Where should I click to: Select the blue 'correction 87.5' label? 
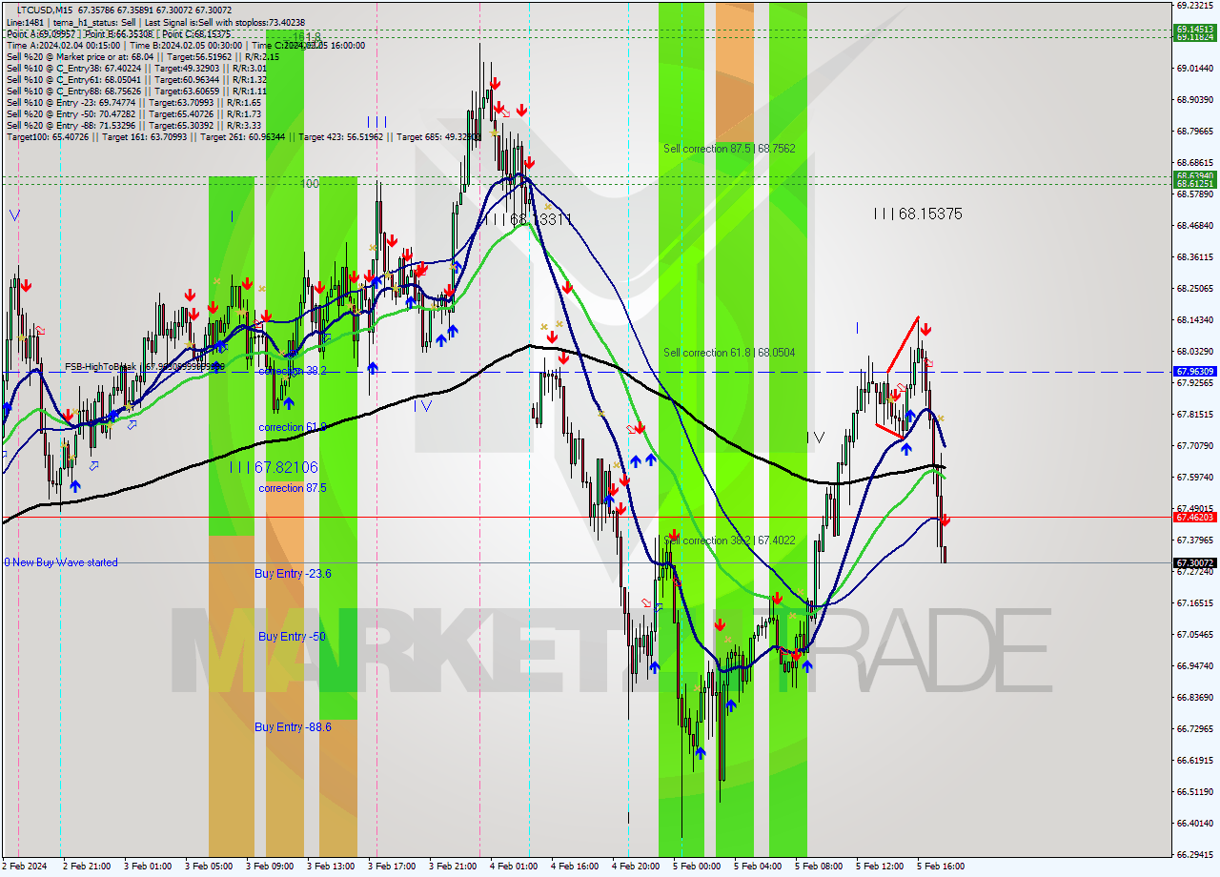(293, 488)
